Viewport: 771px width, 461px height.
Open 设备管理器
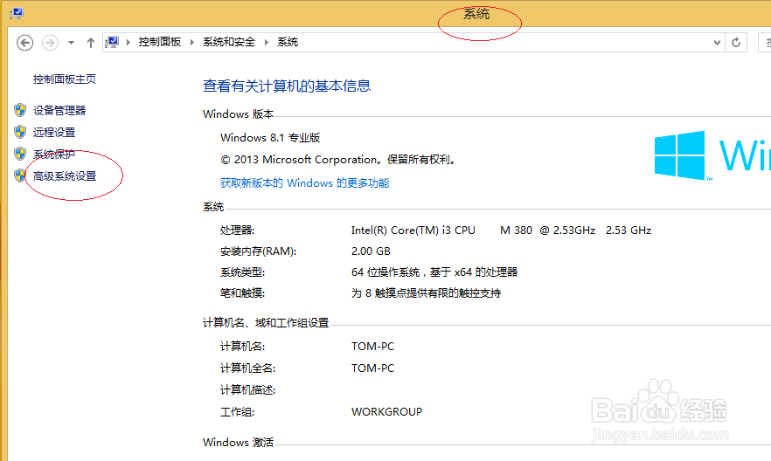(59, 111)
